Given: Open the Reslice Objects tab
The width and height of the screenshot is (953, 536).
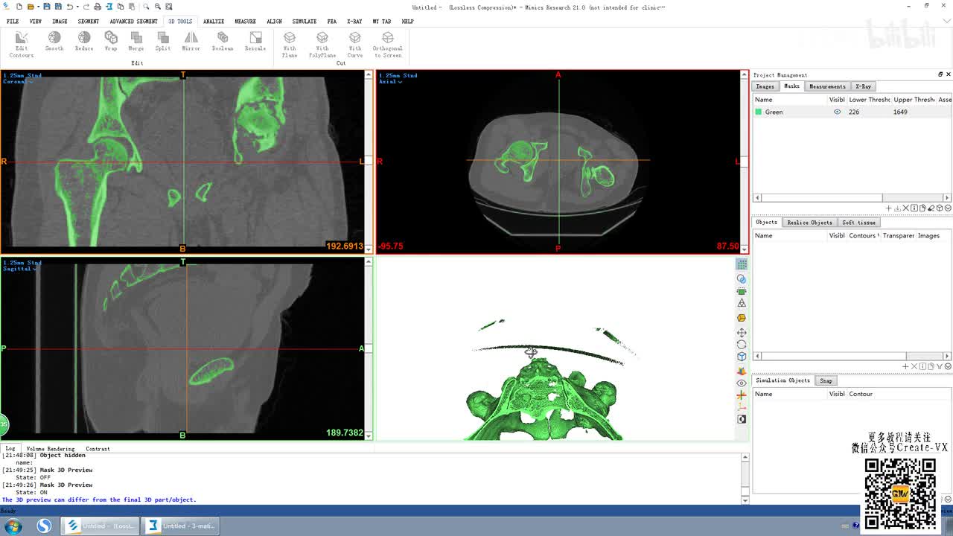Looking at the screenshot, I should tap(809, 223).
